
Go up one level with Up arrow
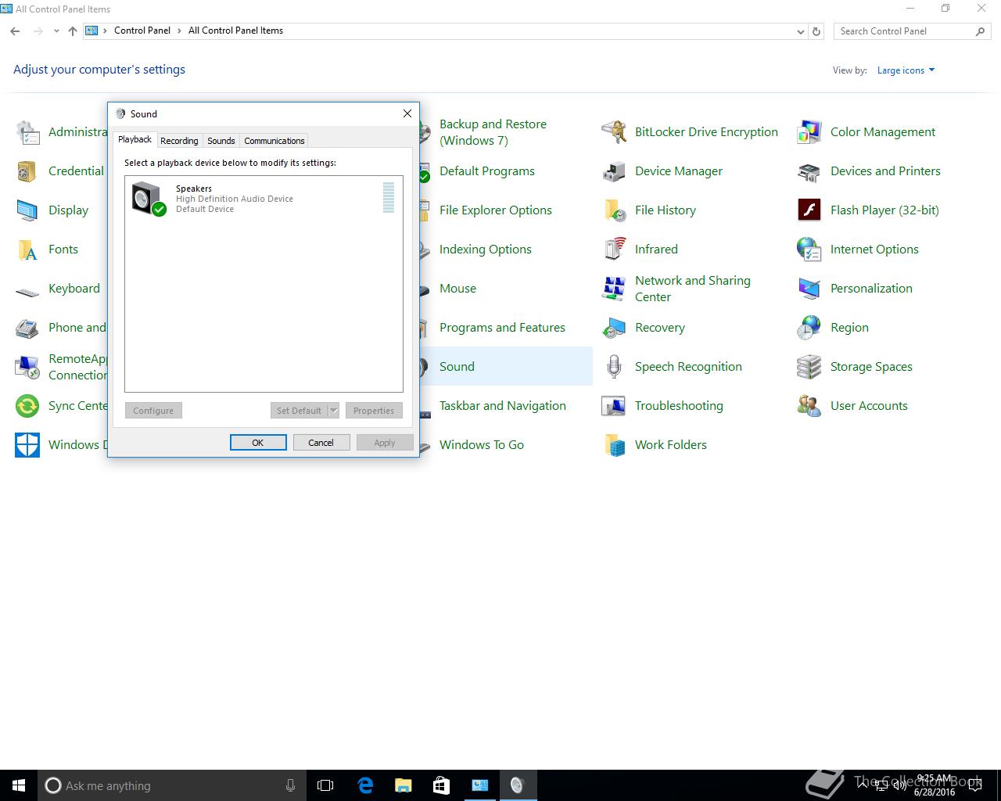(x=73, y=31)
